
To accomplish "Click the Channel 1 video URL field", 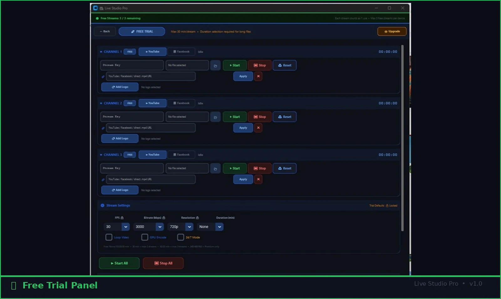I will pos(151,76).
